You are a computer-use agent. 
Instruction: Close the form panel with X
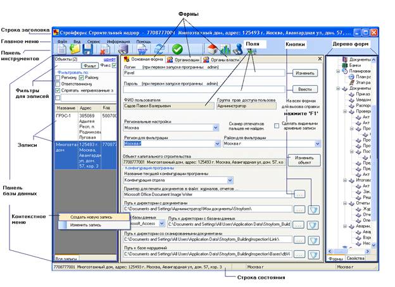[x=320, y=59]
